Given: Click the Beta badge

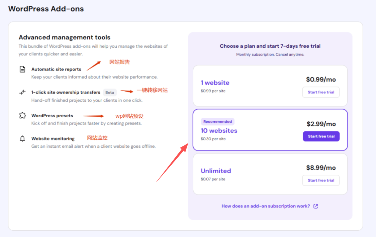Looking at the screenshot, I should tap(110, 93).
